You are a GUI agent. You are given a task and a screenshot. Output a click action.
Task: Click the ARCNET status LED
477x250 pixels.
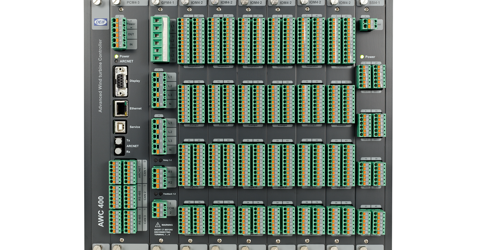tap(116, 62)
